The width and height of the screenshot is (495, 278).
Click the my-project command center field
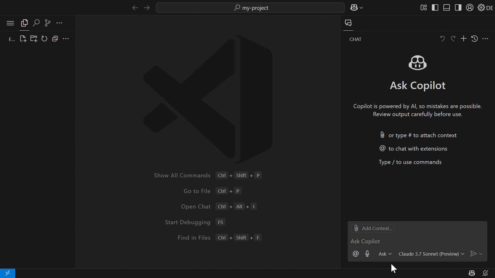pos(250,8)
